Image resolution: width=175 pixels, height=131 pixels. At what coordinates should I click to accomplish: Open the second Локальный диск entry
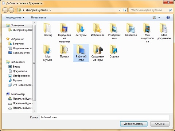[20, 103]
